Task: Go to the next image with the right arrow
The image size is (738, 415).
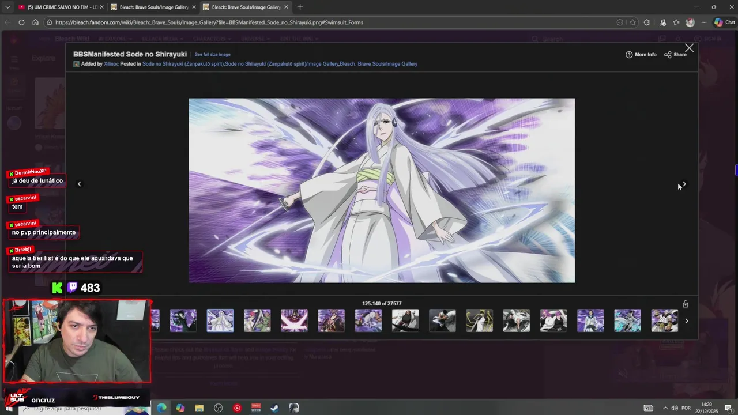Action: [x=684, y=184]
